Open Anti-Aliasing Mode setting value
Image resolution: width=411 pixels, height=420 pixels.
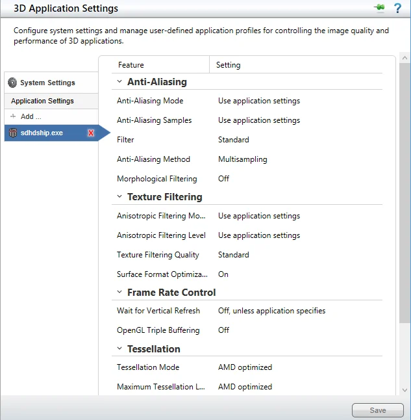259,101
